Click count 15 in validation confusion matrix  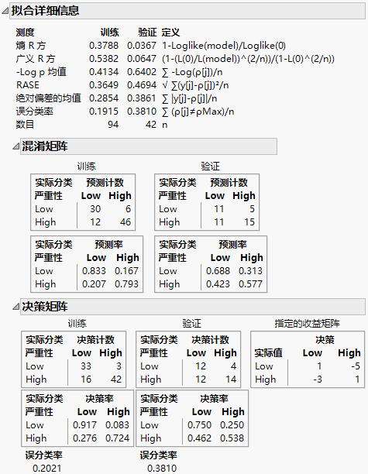pos(249,222)
